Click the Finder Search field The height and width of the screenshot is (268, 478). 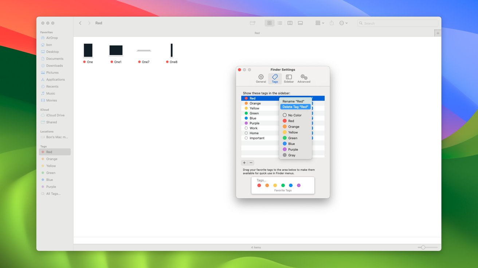point(398,23)
